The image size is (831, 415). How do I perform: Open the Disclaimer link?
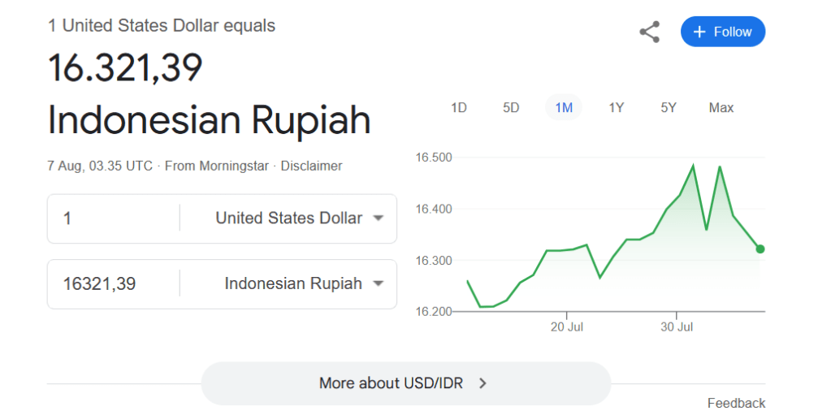tap(311, 166)
